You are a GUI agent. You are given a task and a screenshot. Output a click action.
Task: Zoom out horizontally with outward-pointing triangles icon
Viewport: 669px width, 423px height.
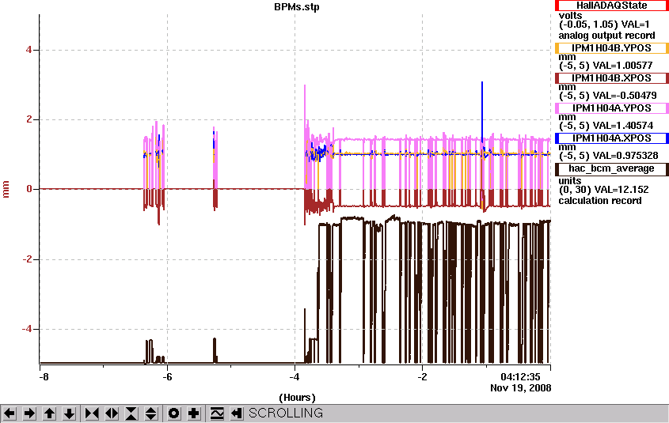click(x=112, y=414)
